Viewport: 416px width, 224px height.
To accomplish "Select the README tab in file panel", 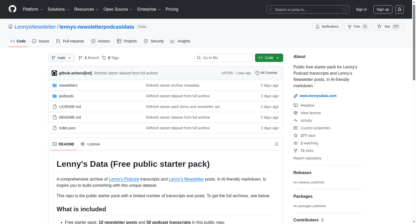I will coord(63,144).
